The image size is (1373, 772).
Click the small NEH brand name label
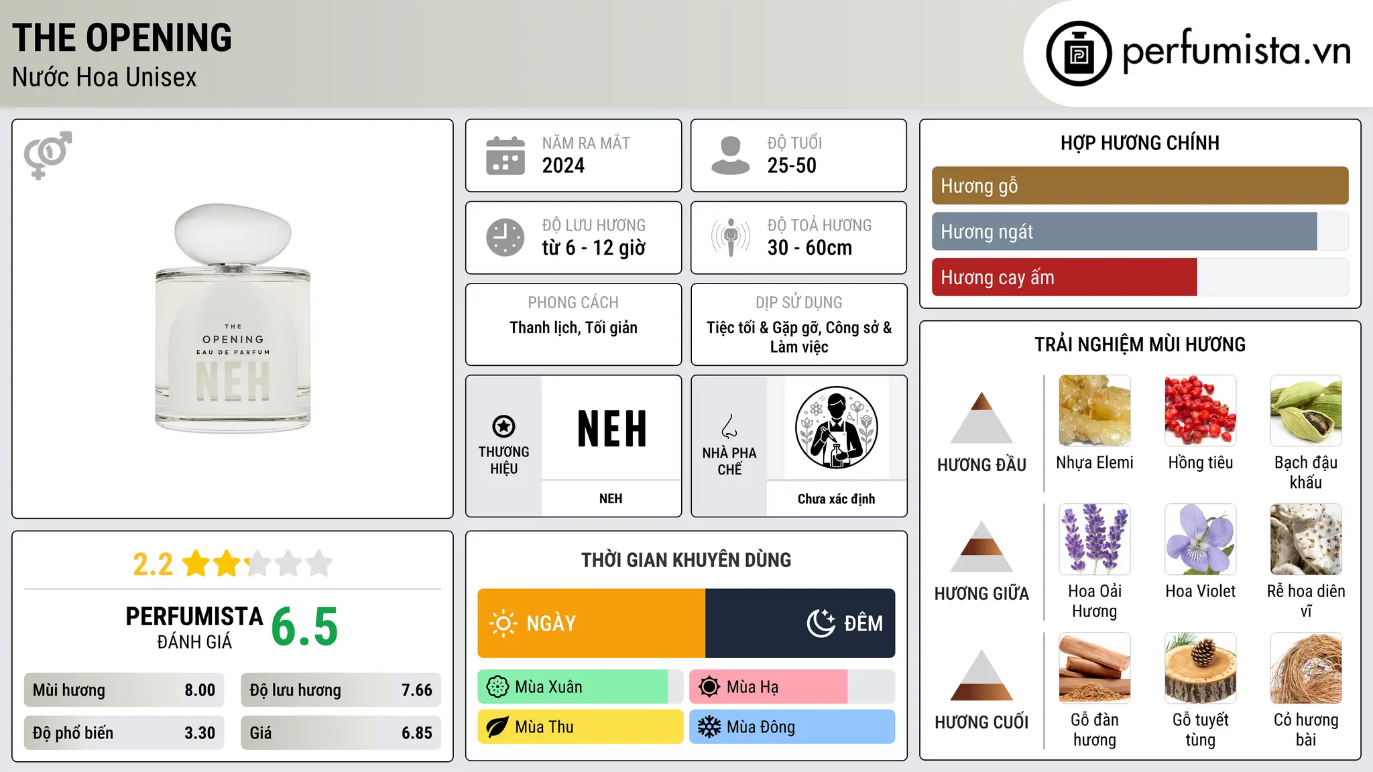(x=611, y=499)
